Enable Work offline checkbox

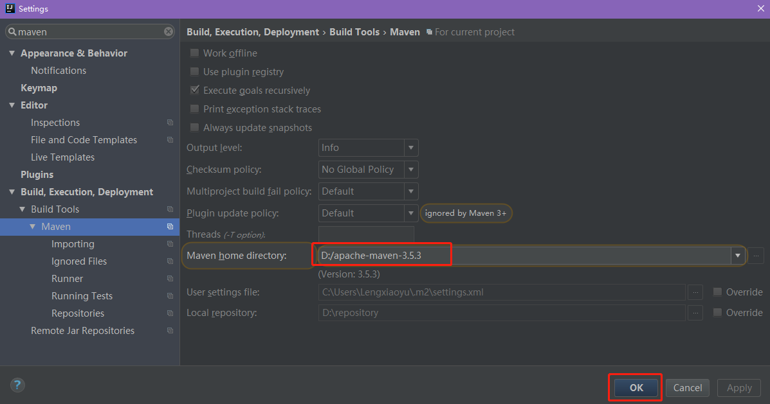click(x=194, y=53)
